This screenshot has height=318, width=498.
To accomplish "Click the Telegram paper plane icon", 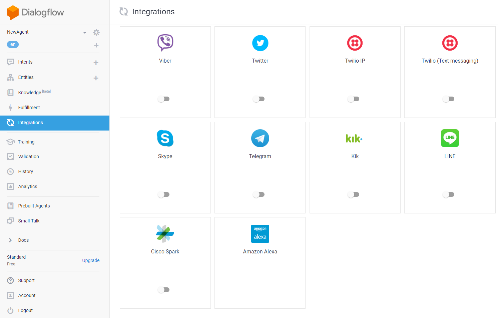I will coord(260,138).
